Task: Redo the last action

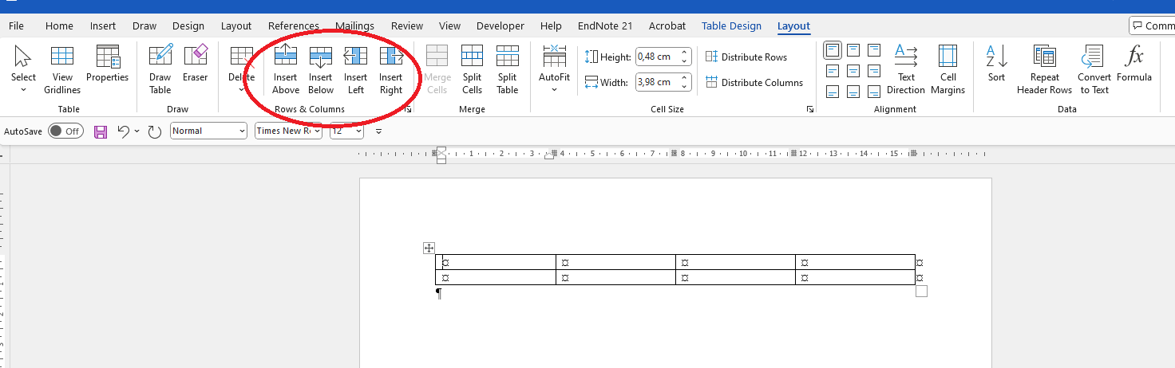Action: click(155, 131)
